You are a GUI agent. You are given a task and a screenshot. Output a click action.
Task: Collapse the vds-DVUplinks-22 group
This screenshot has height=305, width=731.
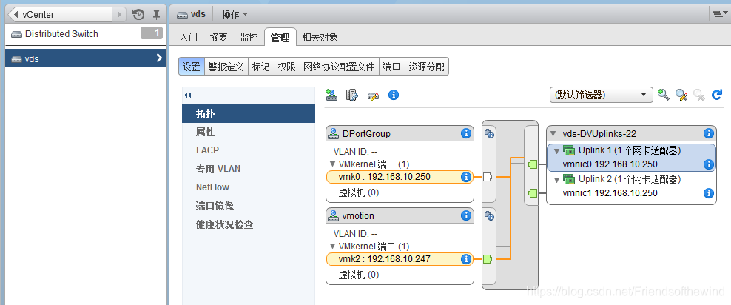(553, 134)
